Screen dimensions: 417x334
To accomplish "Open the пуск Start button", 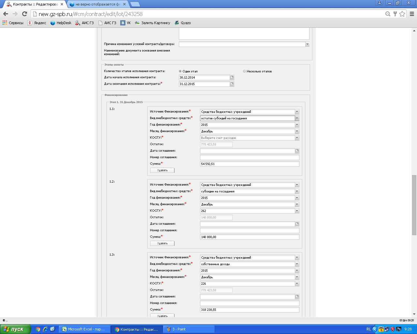I will 15,329.
